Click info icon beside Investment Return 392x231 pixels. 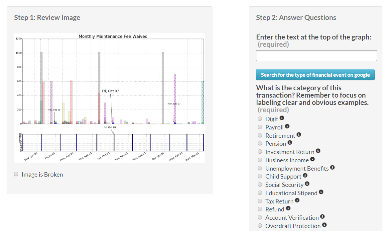tap(318, 151)
